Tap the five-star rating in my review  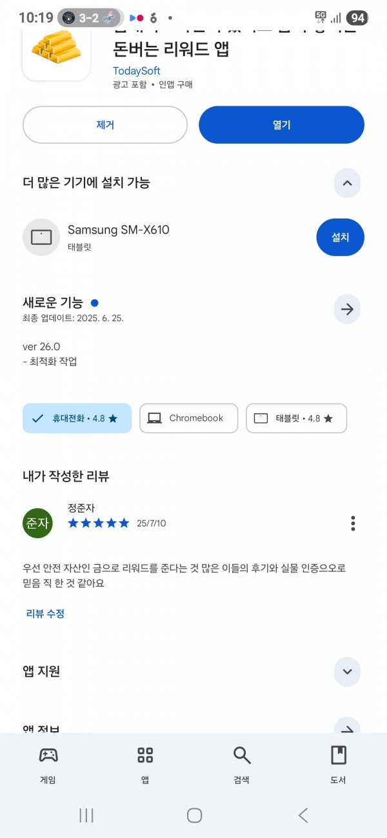point(99,523)
